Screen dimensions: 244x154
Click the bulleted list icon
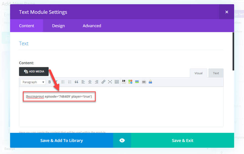pos(63,82)
